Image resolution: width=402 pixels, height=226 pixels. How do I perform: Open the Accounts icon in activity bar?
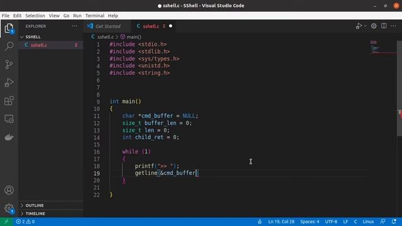pyautogui.click(x=9, y=190)
